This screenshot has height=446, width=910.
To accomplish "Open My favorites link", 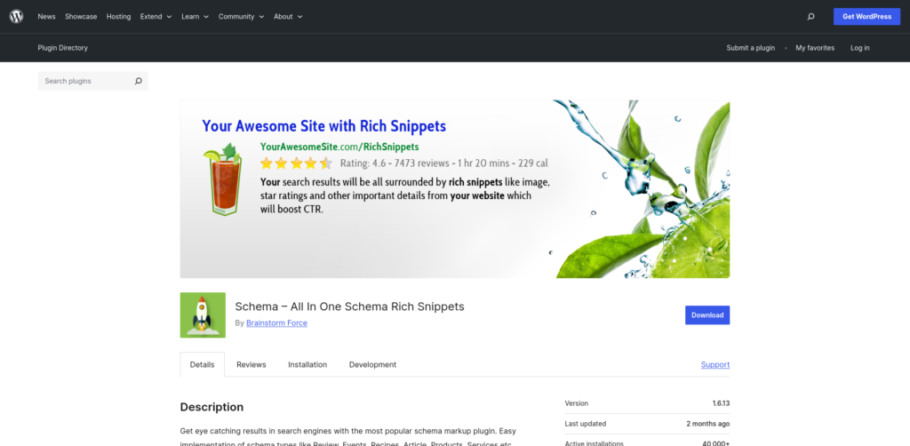I will [x=815, y=48].
